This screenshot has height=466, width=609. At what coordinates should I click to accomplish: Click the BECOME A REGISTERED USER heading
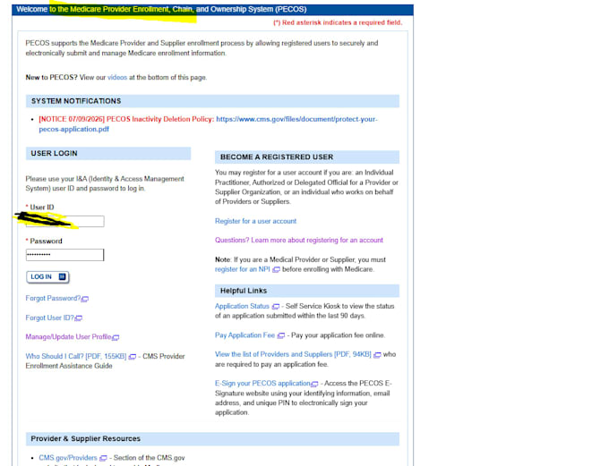click(x=277, y=157)
